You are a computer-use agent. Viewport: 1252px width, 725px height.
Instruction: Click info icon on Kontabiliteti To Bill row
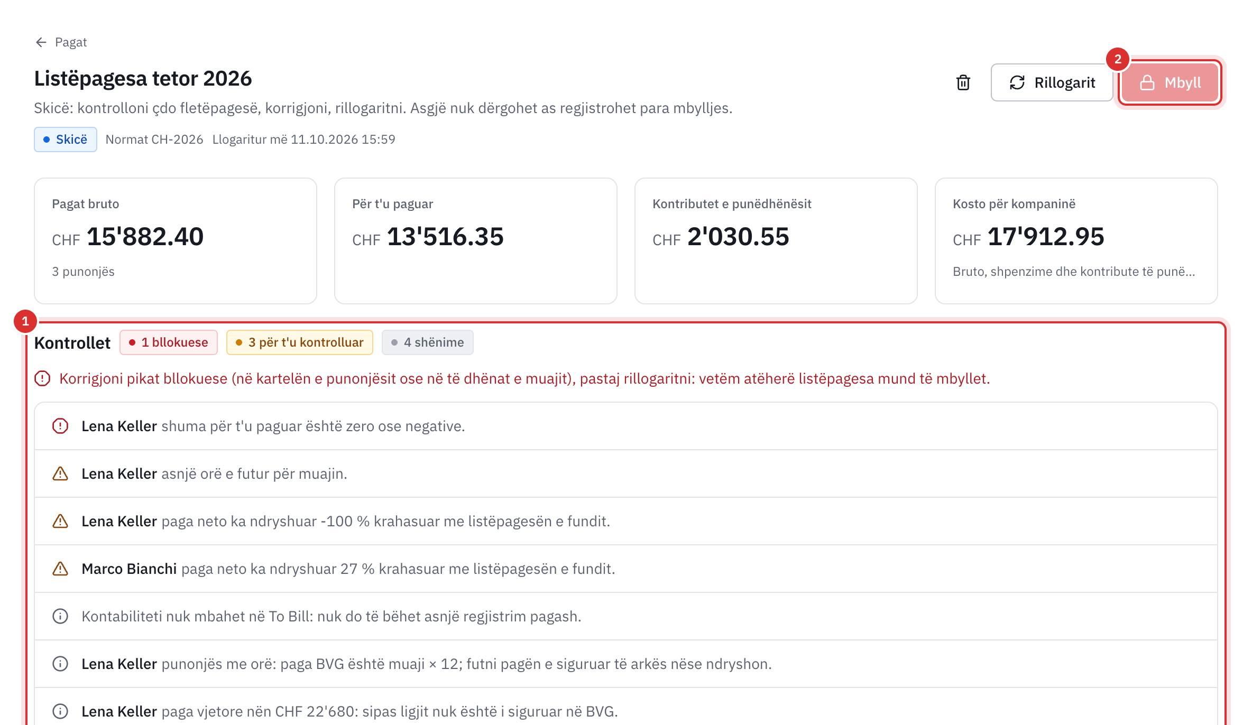pos(60,616)
